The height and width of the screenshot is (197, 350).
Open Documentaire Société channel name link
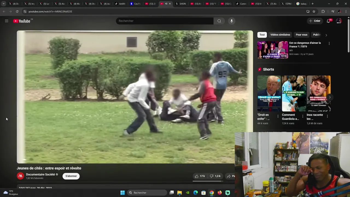click(40, 174)
